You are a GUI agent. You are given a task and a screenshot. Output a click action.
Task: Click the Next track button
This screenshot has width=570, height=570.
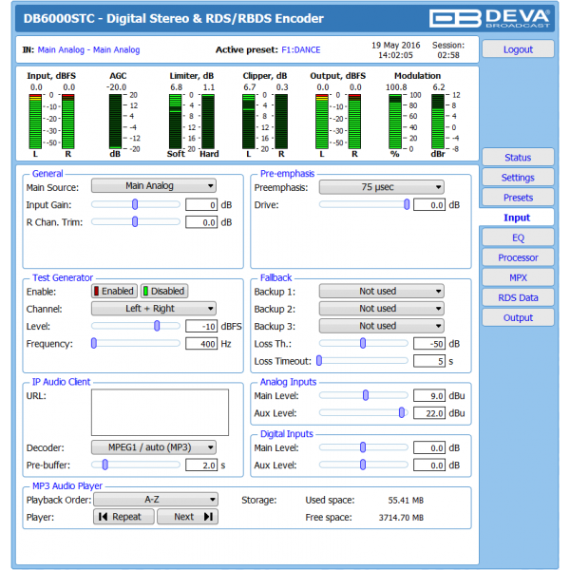187,517
